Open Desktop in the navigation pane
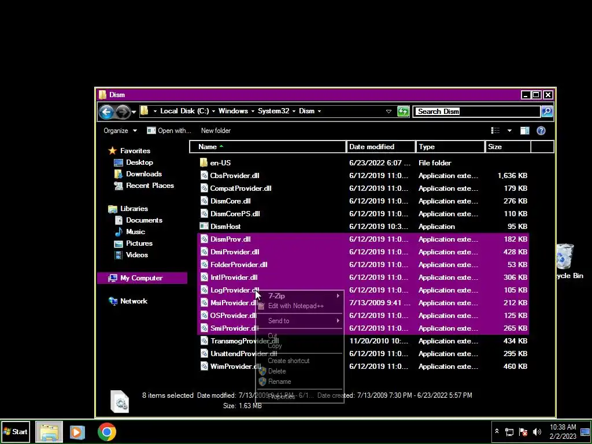This screenshot has width=592, height=444. pyautogui.click(x=139, y=162)
